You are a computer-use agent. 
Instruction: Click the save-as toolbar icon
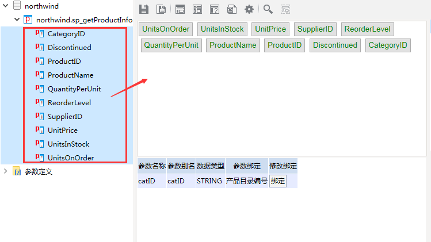click(161, 9)
